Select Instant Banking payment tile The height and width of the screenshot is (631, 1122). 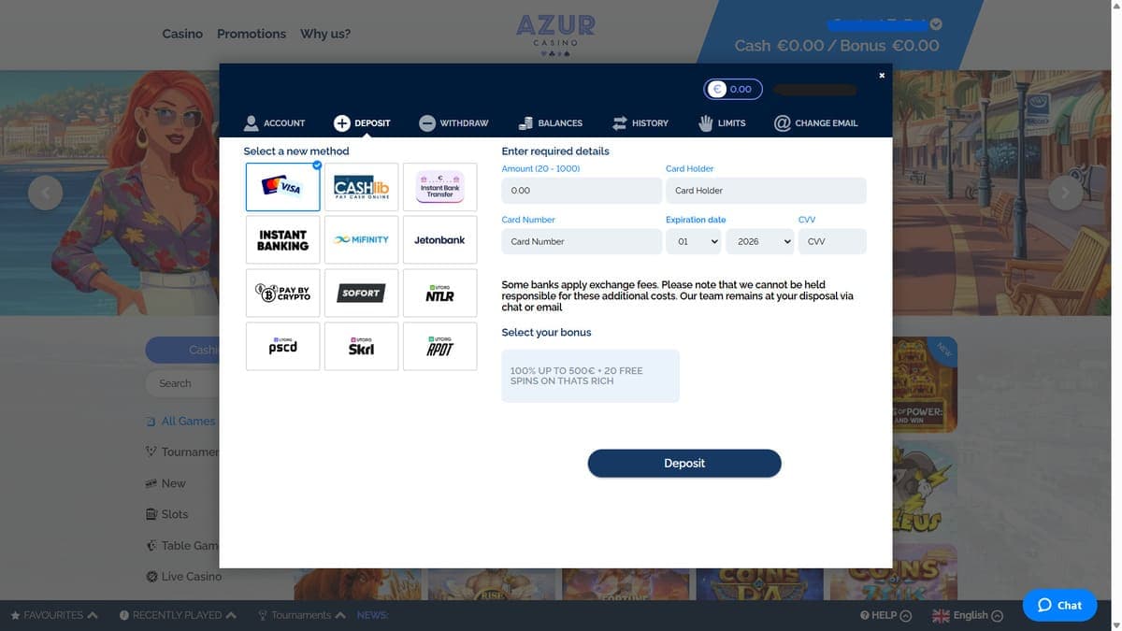coord(283,240)
